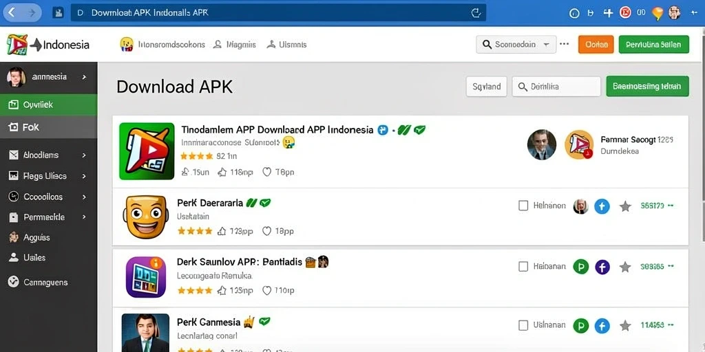Click the browser back arrow
The width and height of the screenshot is (705, 352).
12,12
